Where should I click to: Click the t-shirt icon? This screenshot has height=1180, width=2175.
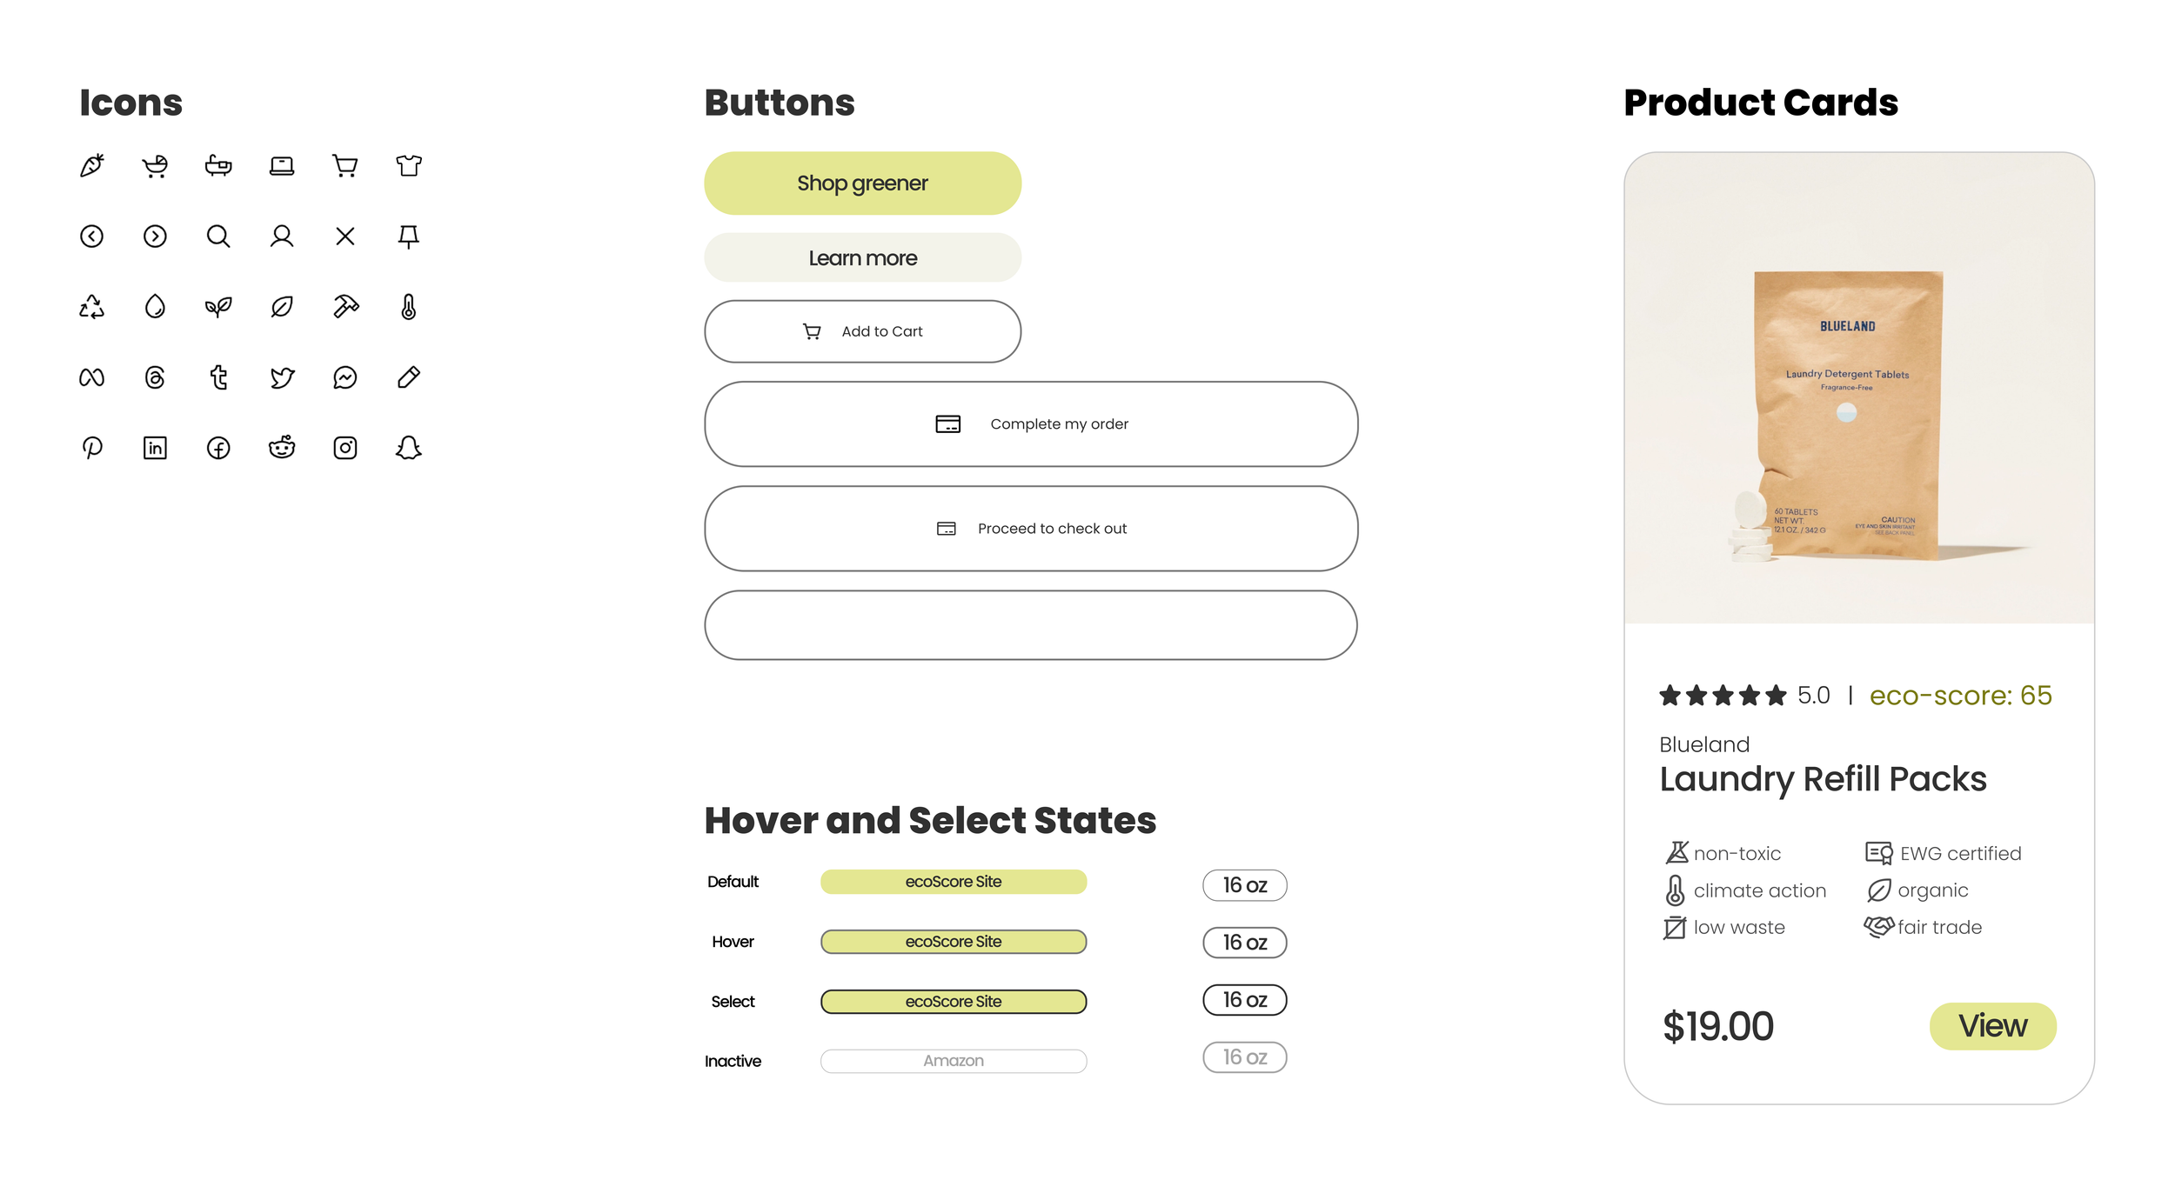point(408,165)
